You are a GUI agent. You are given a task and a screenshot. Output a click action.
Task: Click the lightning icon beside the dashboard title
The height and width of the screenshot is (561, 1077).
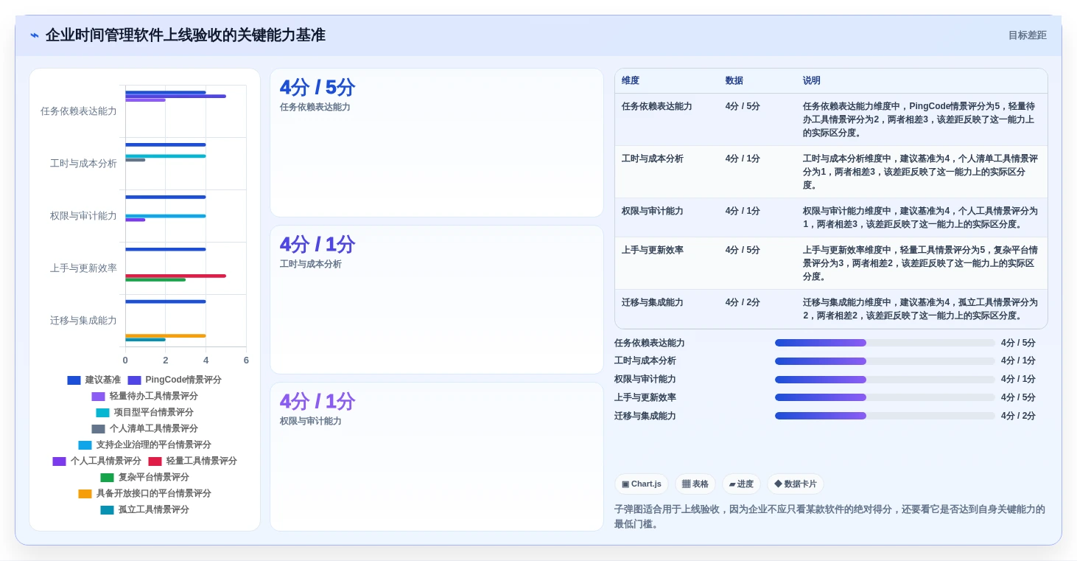(x=35, y=35)
